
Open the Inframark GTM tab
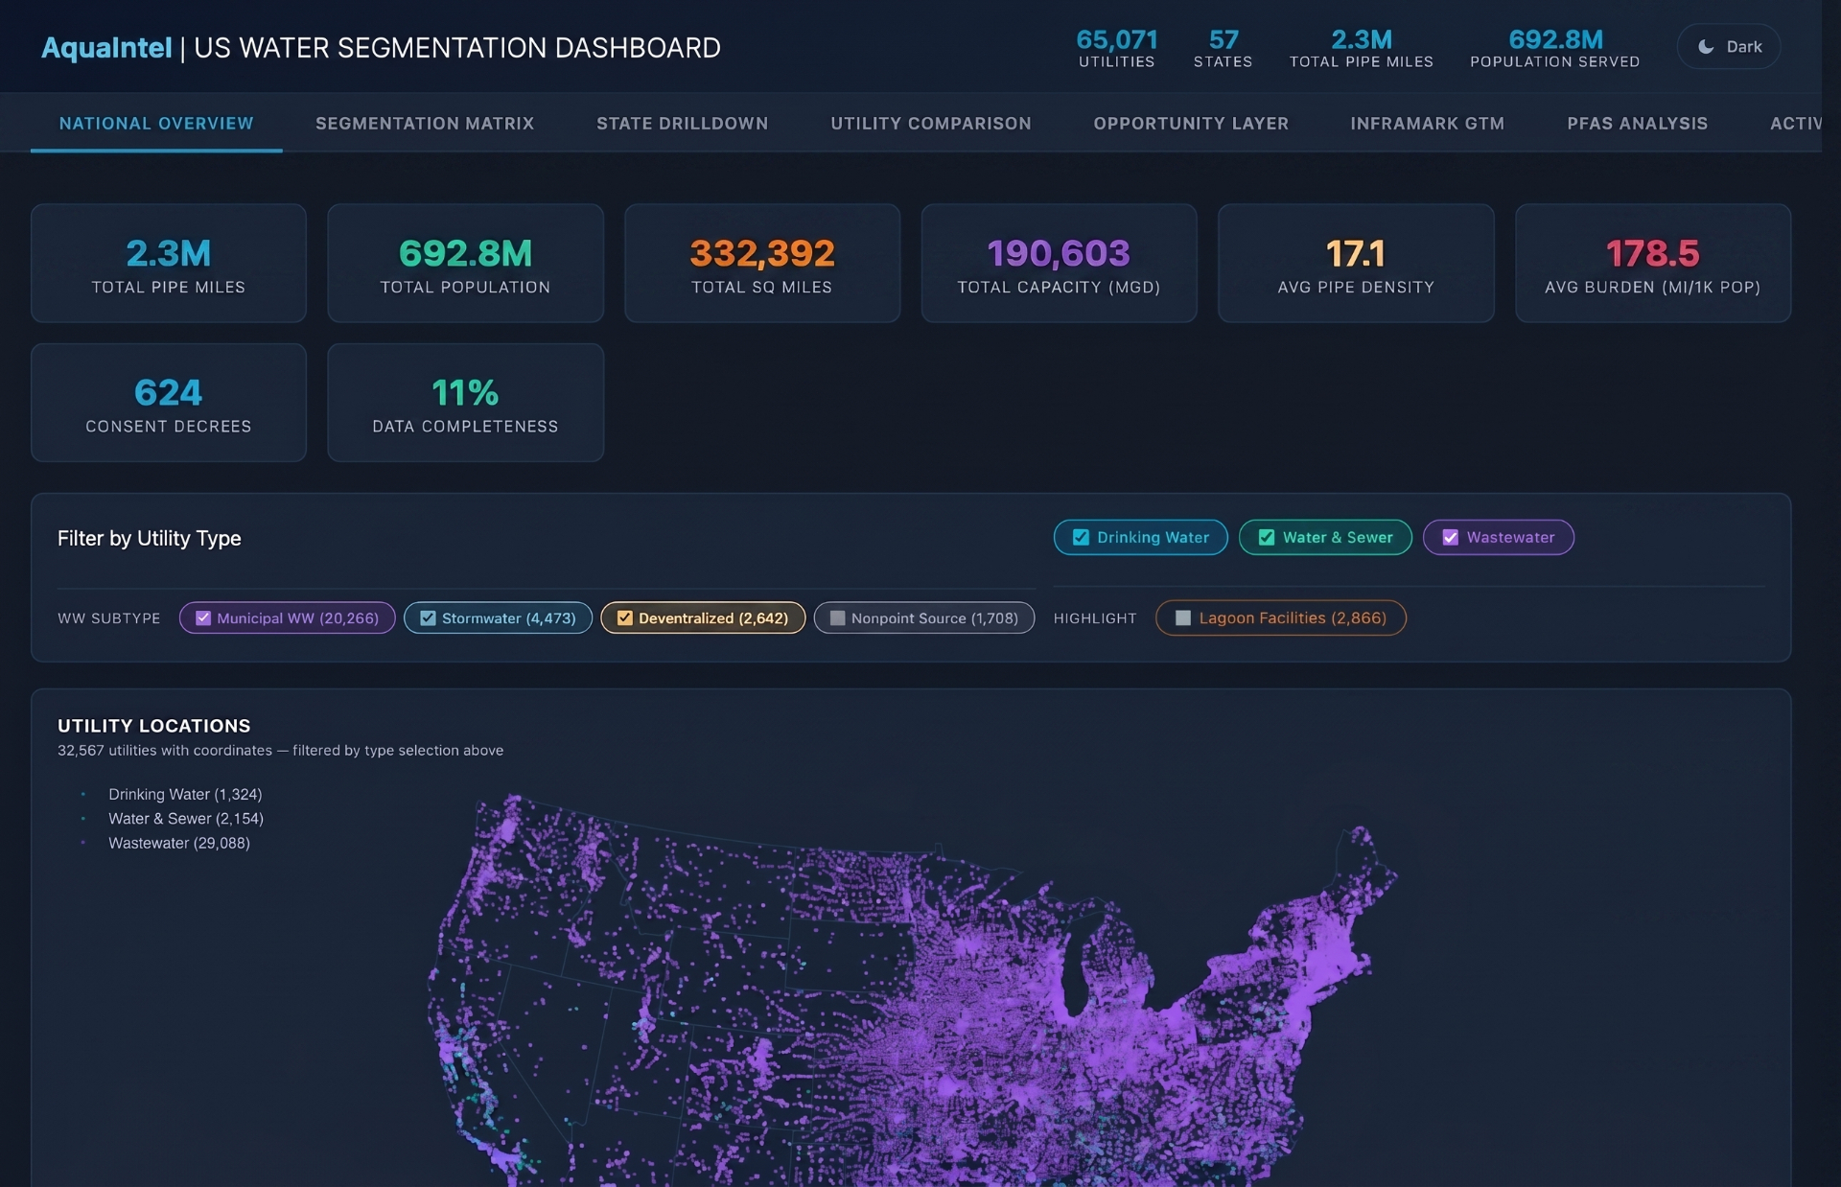1427,124
